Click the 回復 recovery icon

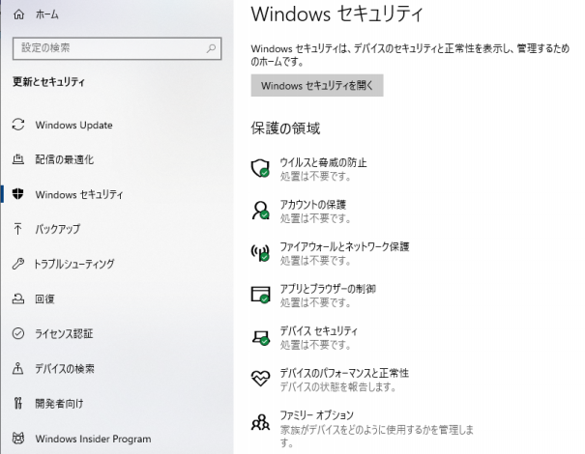(x=18, y=298)
